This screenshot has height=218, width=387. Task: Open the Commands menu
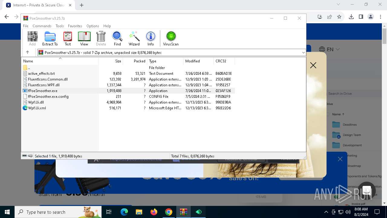coord(42,26)
